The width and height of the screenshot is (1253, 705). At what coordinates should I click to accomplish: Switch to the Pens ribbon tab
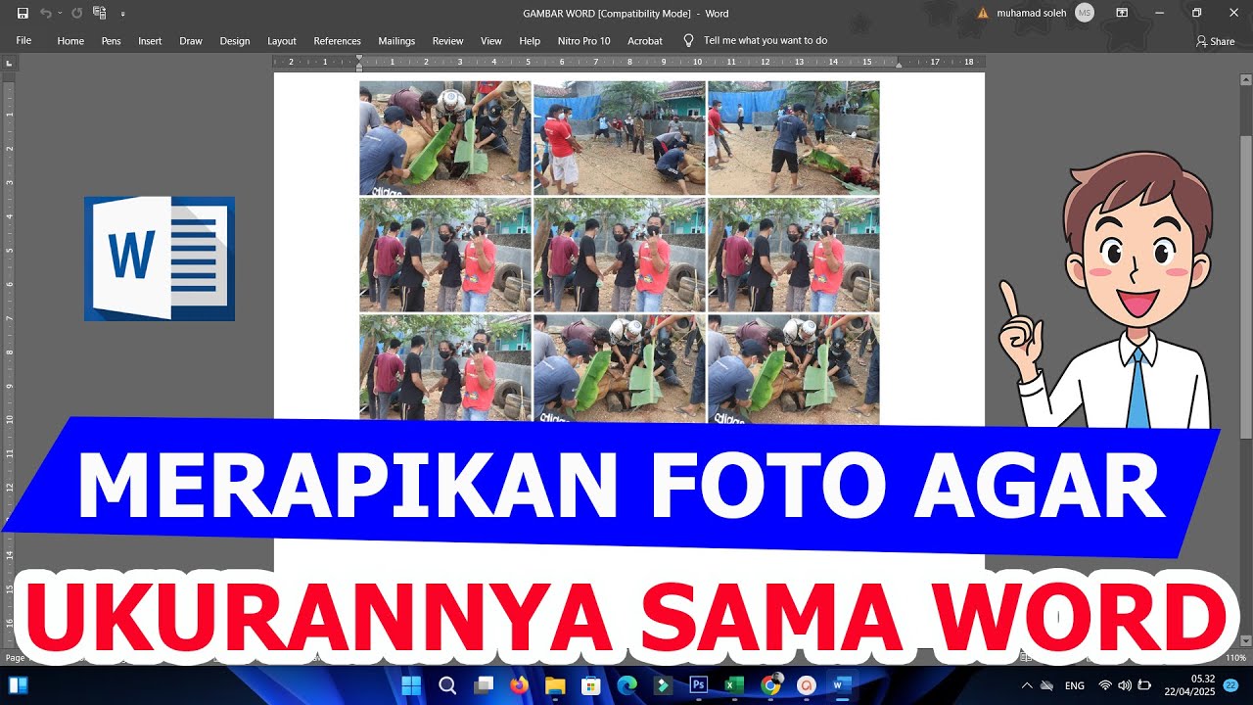click(111, 41)
